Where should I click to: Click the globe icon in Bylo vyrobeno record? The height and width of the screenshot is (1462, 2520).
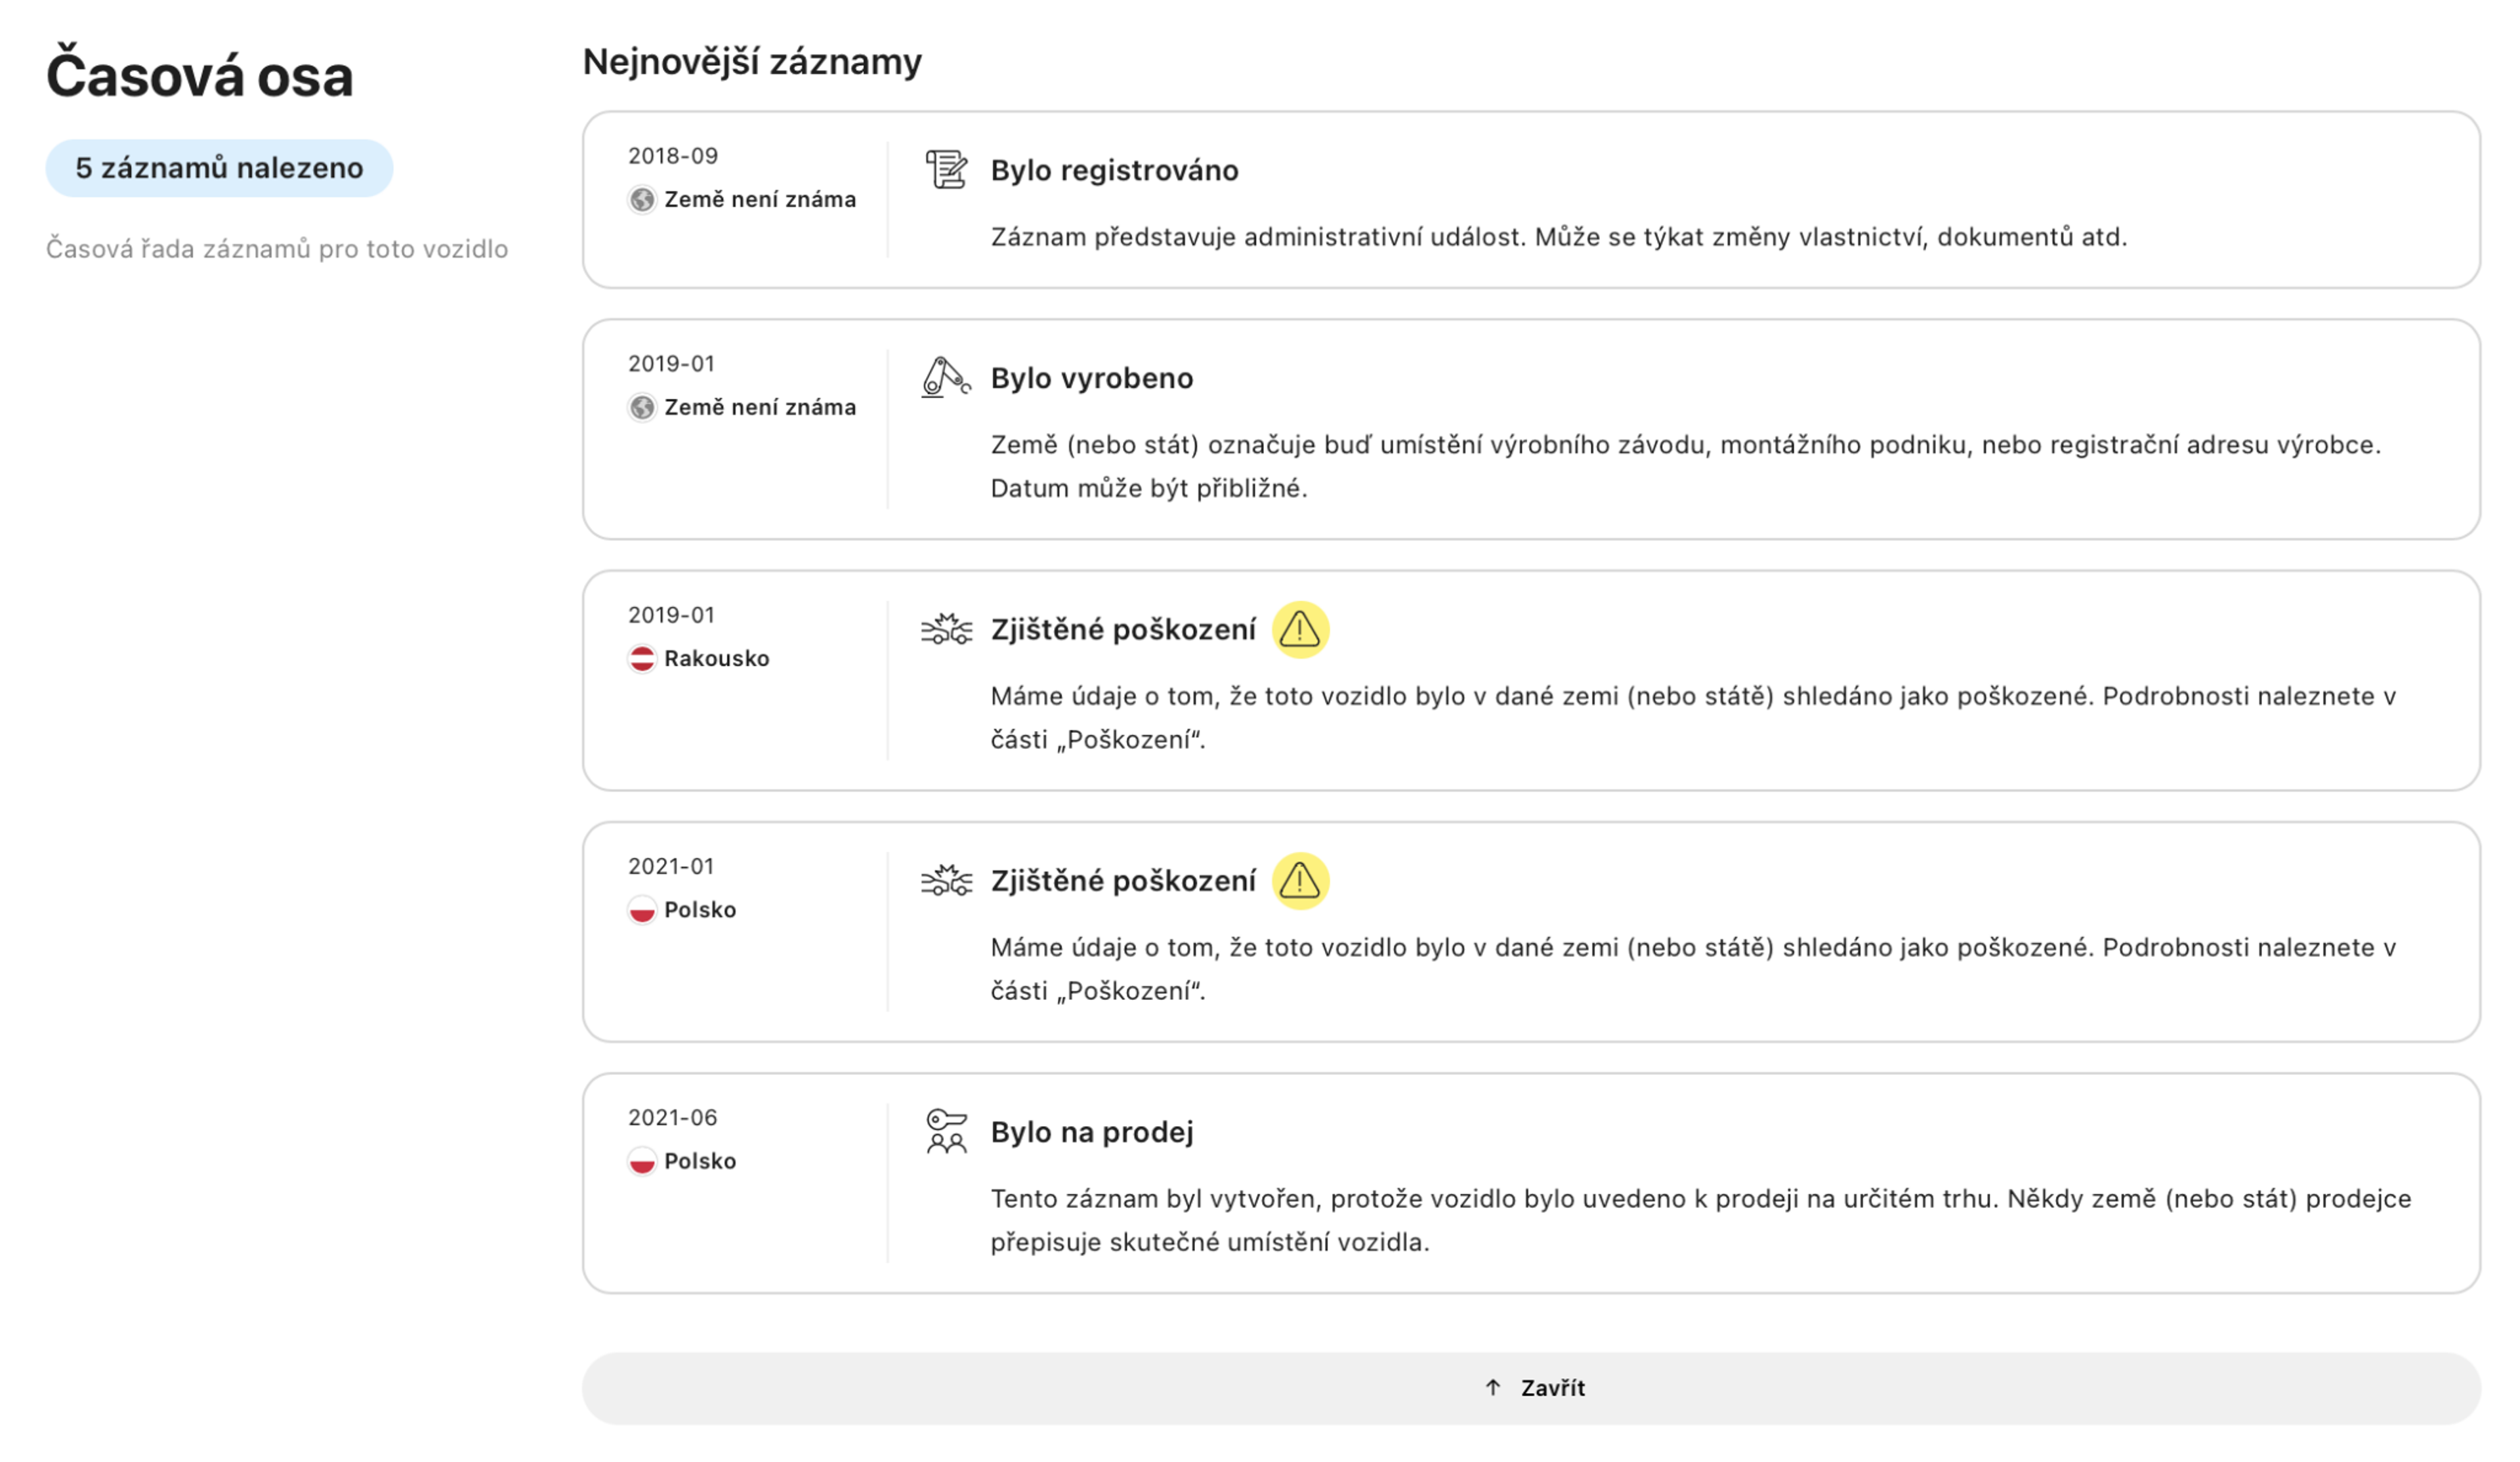click(x=642, y=407)
